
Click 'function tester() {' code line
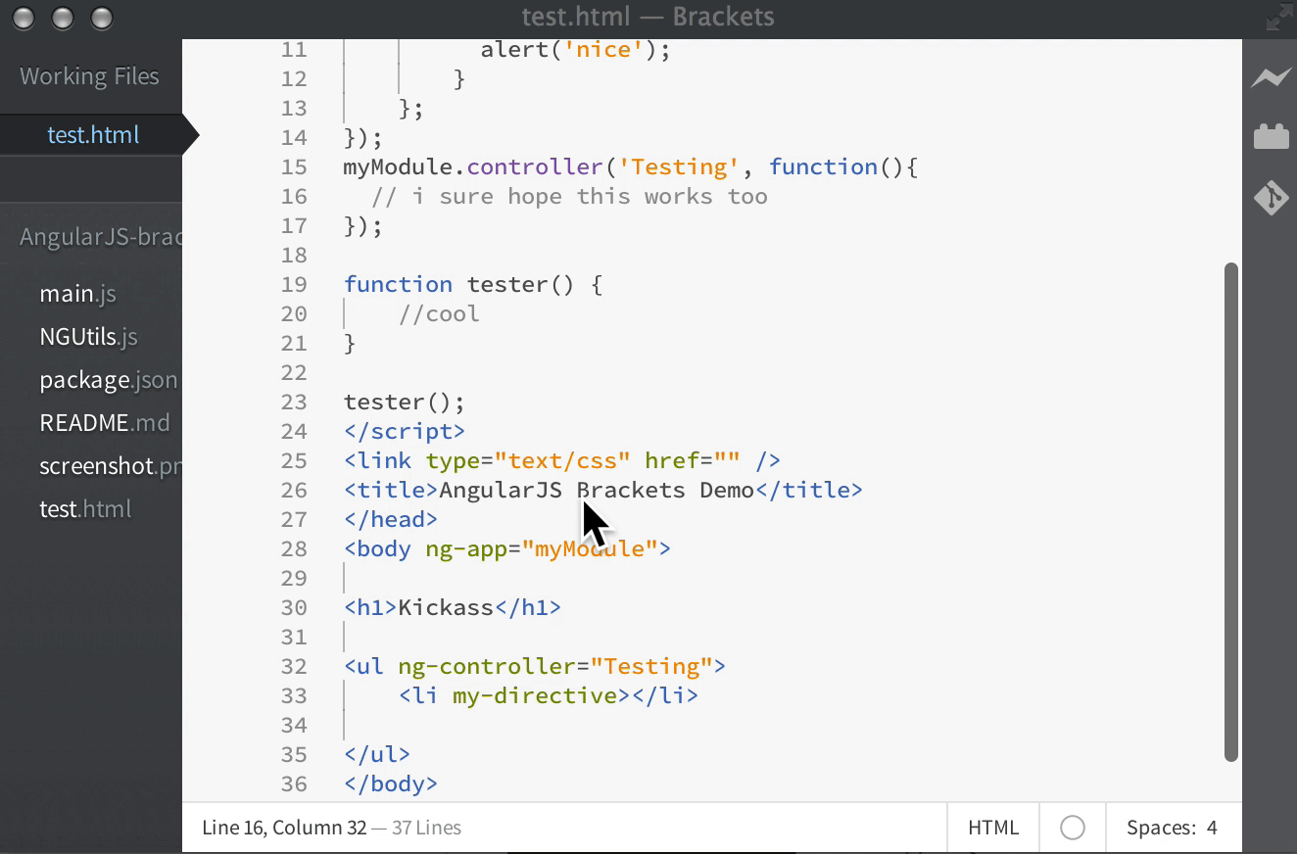click(x=473, y=284)
